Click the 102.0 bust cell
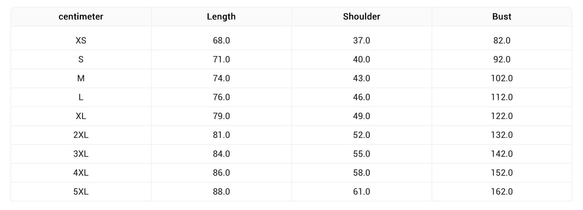Image resolution: width=583 pixels, height=210 pixels. pos(502,78)
